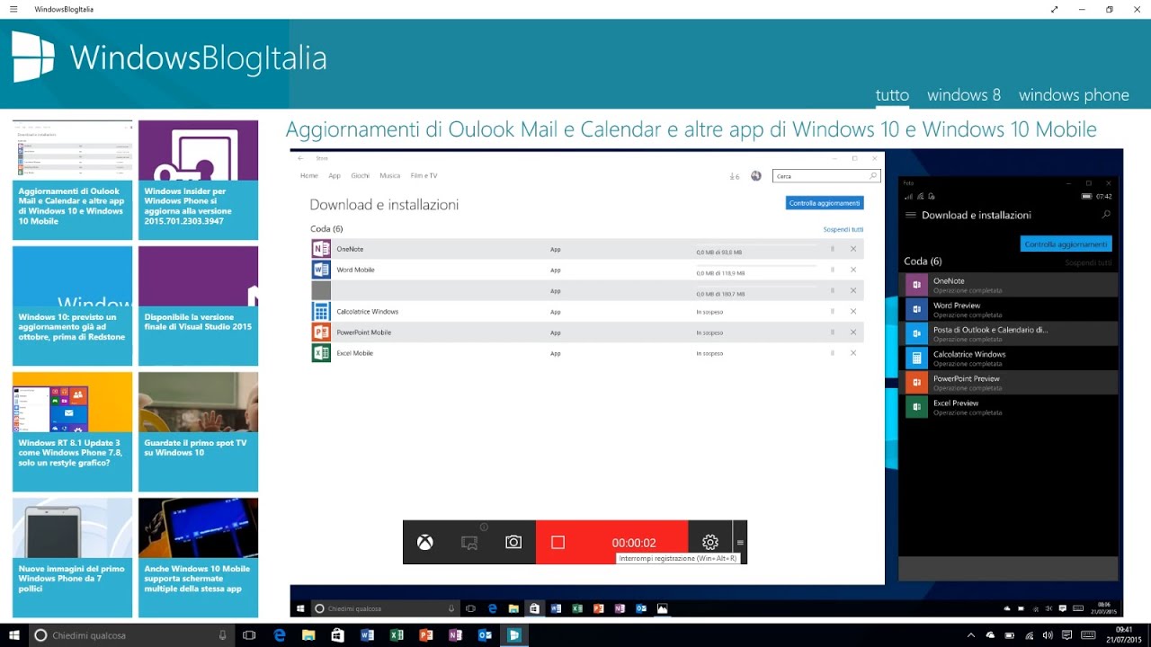Click the Chiedimi qualcosa Cortana search box
The image size is (1151, 647).
[x=131, y=635]
